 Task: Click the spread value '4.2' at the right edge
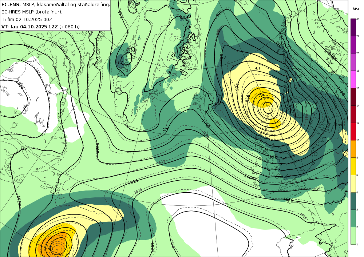pos(344,151)
